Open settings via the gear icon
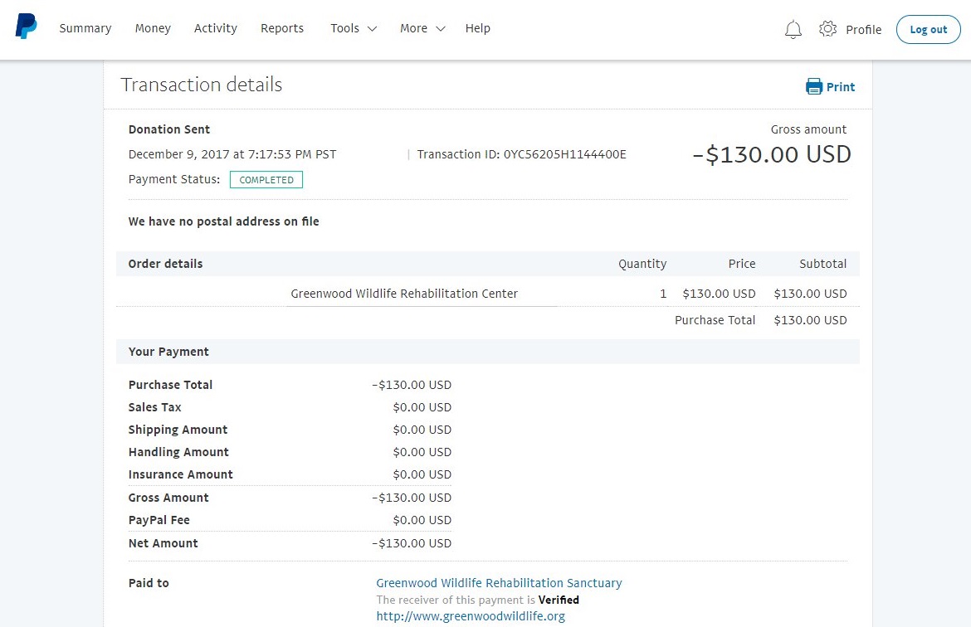This screenshot has height=627, width=971. point(827,29)
